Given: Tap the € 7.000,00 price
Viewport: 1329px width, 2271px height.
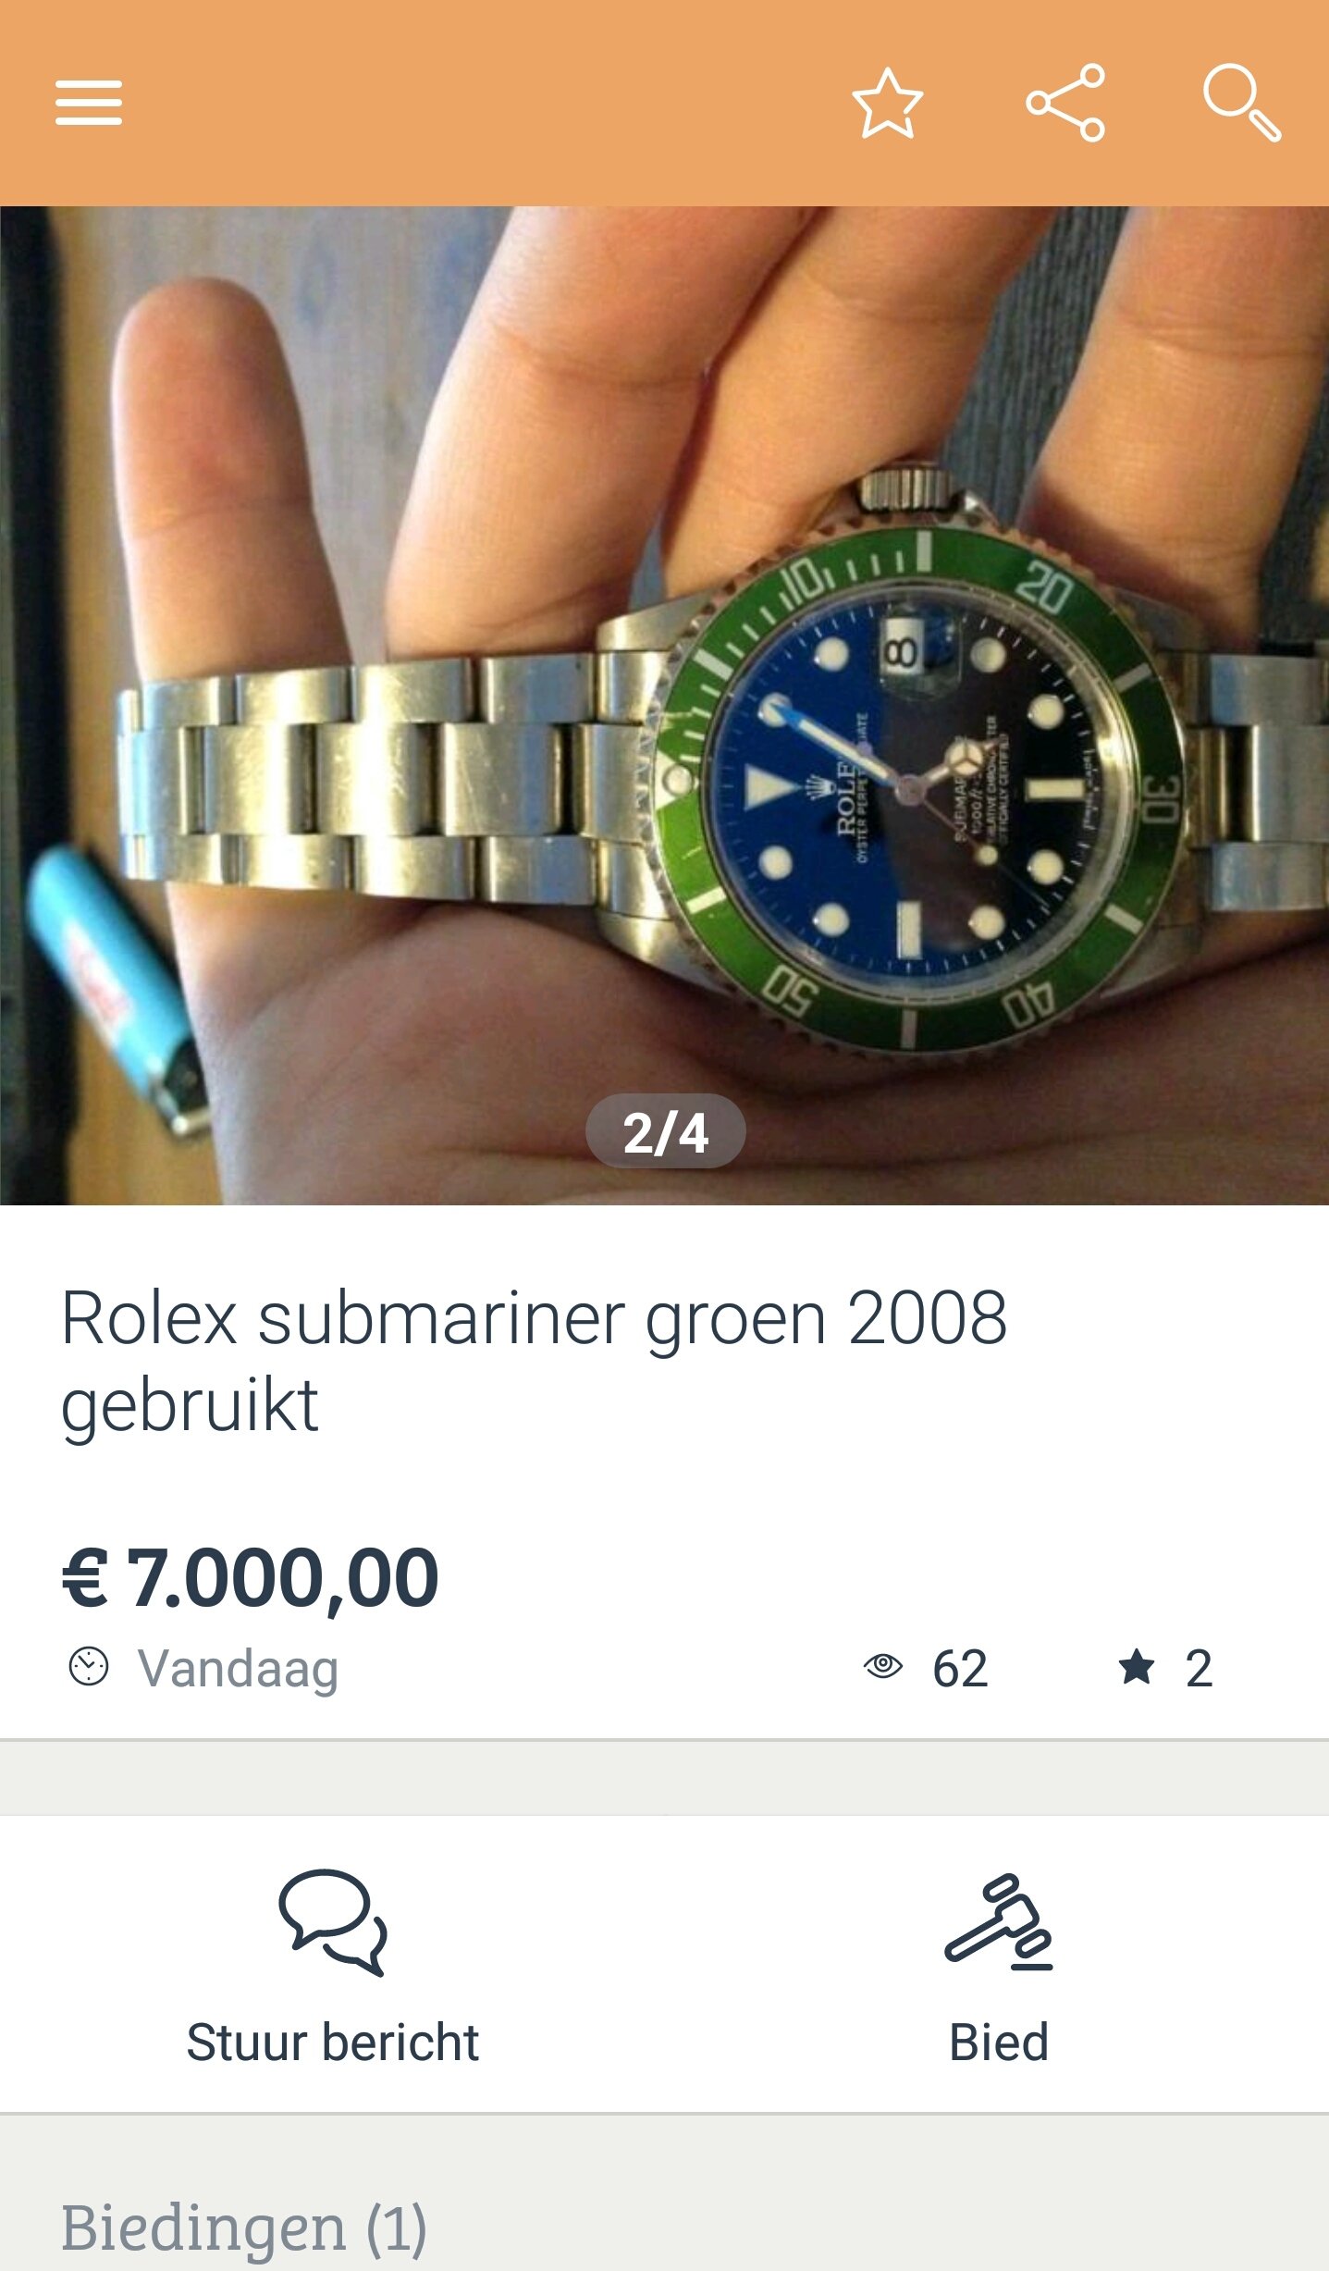Looking at the screenshot, I should pyautogui.click(x=250, y=1578).
